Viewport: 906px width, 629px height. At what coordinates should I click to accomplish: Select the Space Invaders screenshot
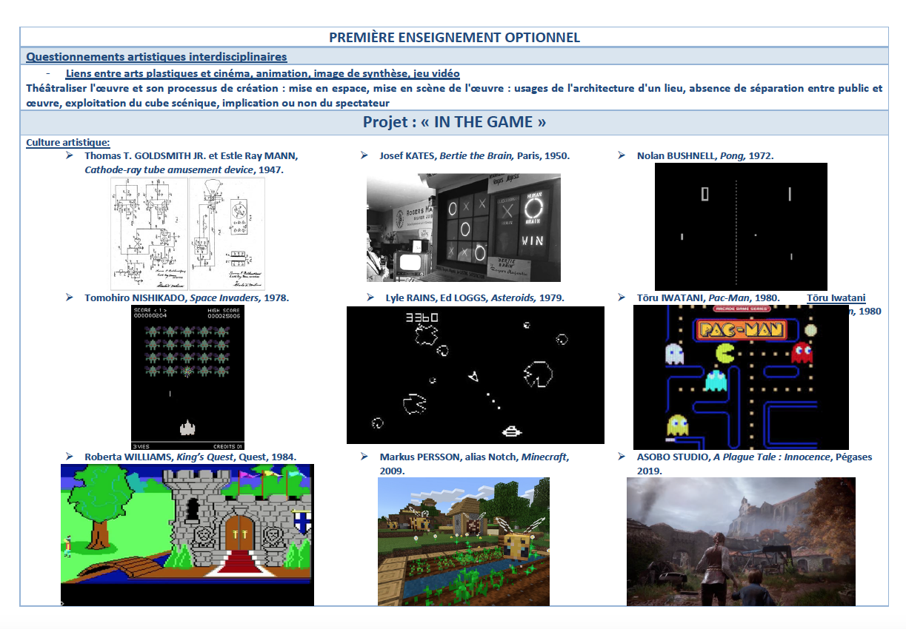[187, 377]
